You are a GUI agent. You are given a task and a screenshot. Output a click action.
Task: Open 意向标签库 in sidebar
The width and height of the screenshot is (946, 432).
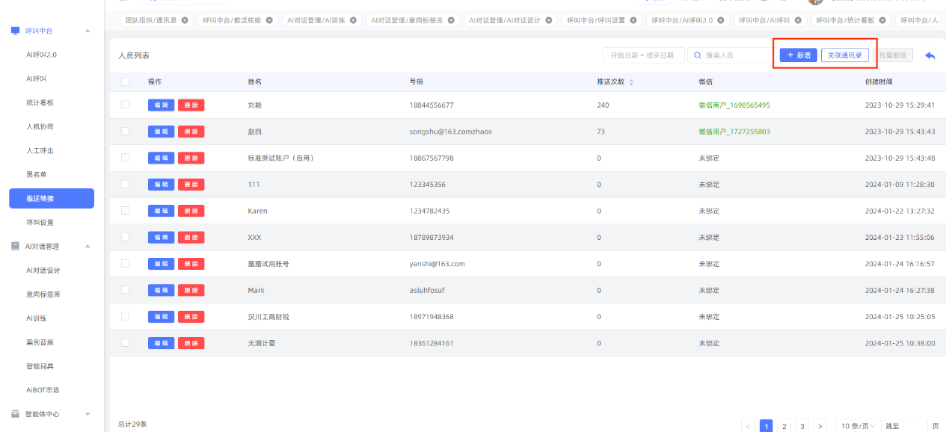(x=43, y=294)
